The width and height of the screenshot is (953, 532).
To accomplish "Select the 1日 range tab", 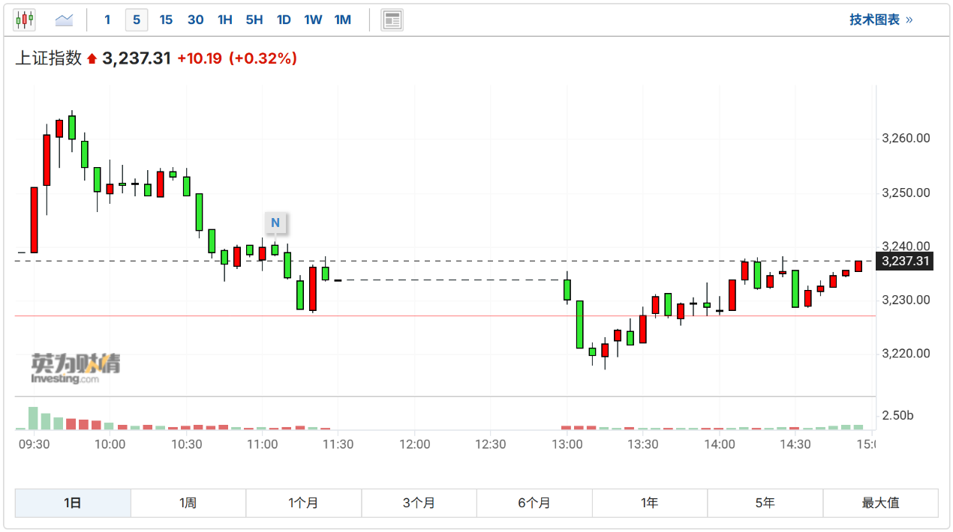I will click(x=73, y=503).
